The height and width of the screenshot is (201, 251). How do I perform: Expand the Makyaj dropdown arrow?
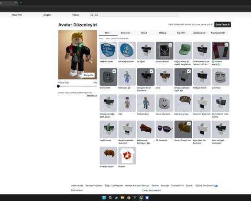(168, 33)
